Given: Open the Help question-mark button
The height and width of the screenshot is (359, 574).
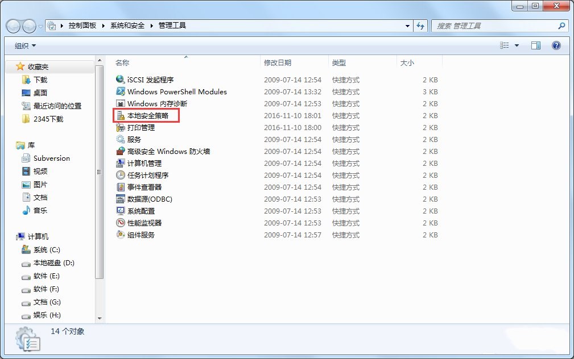Looking at the screenshot, I should [556, 45].
